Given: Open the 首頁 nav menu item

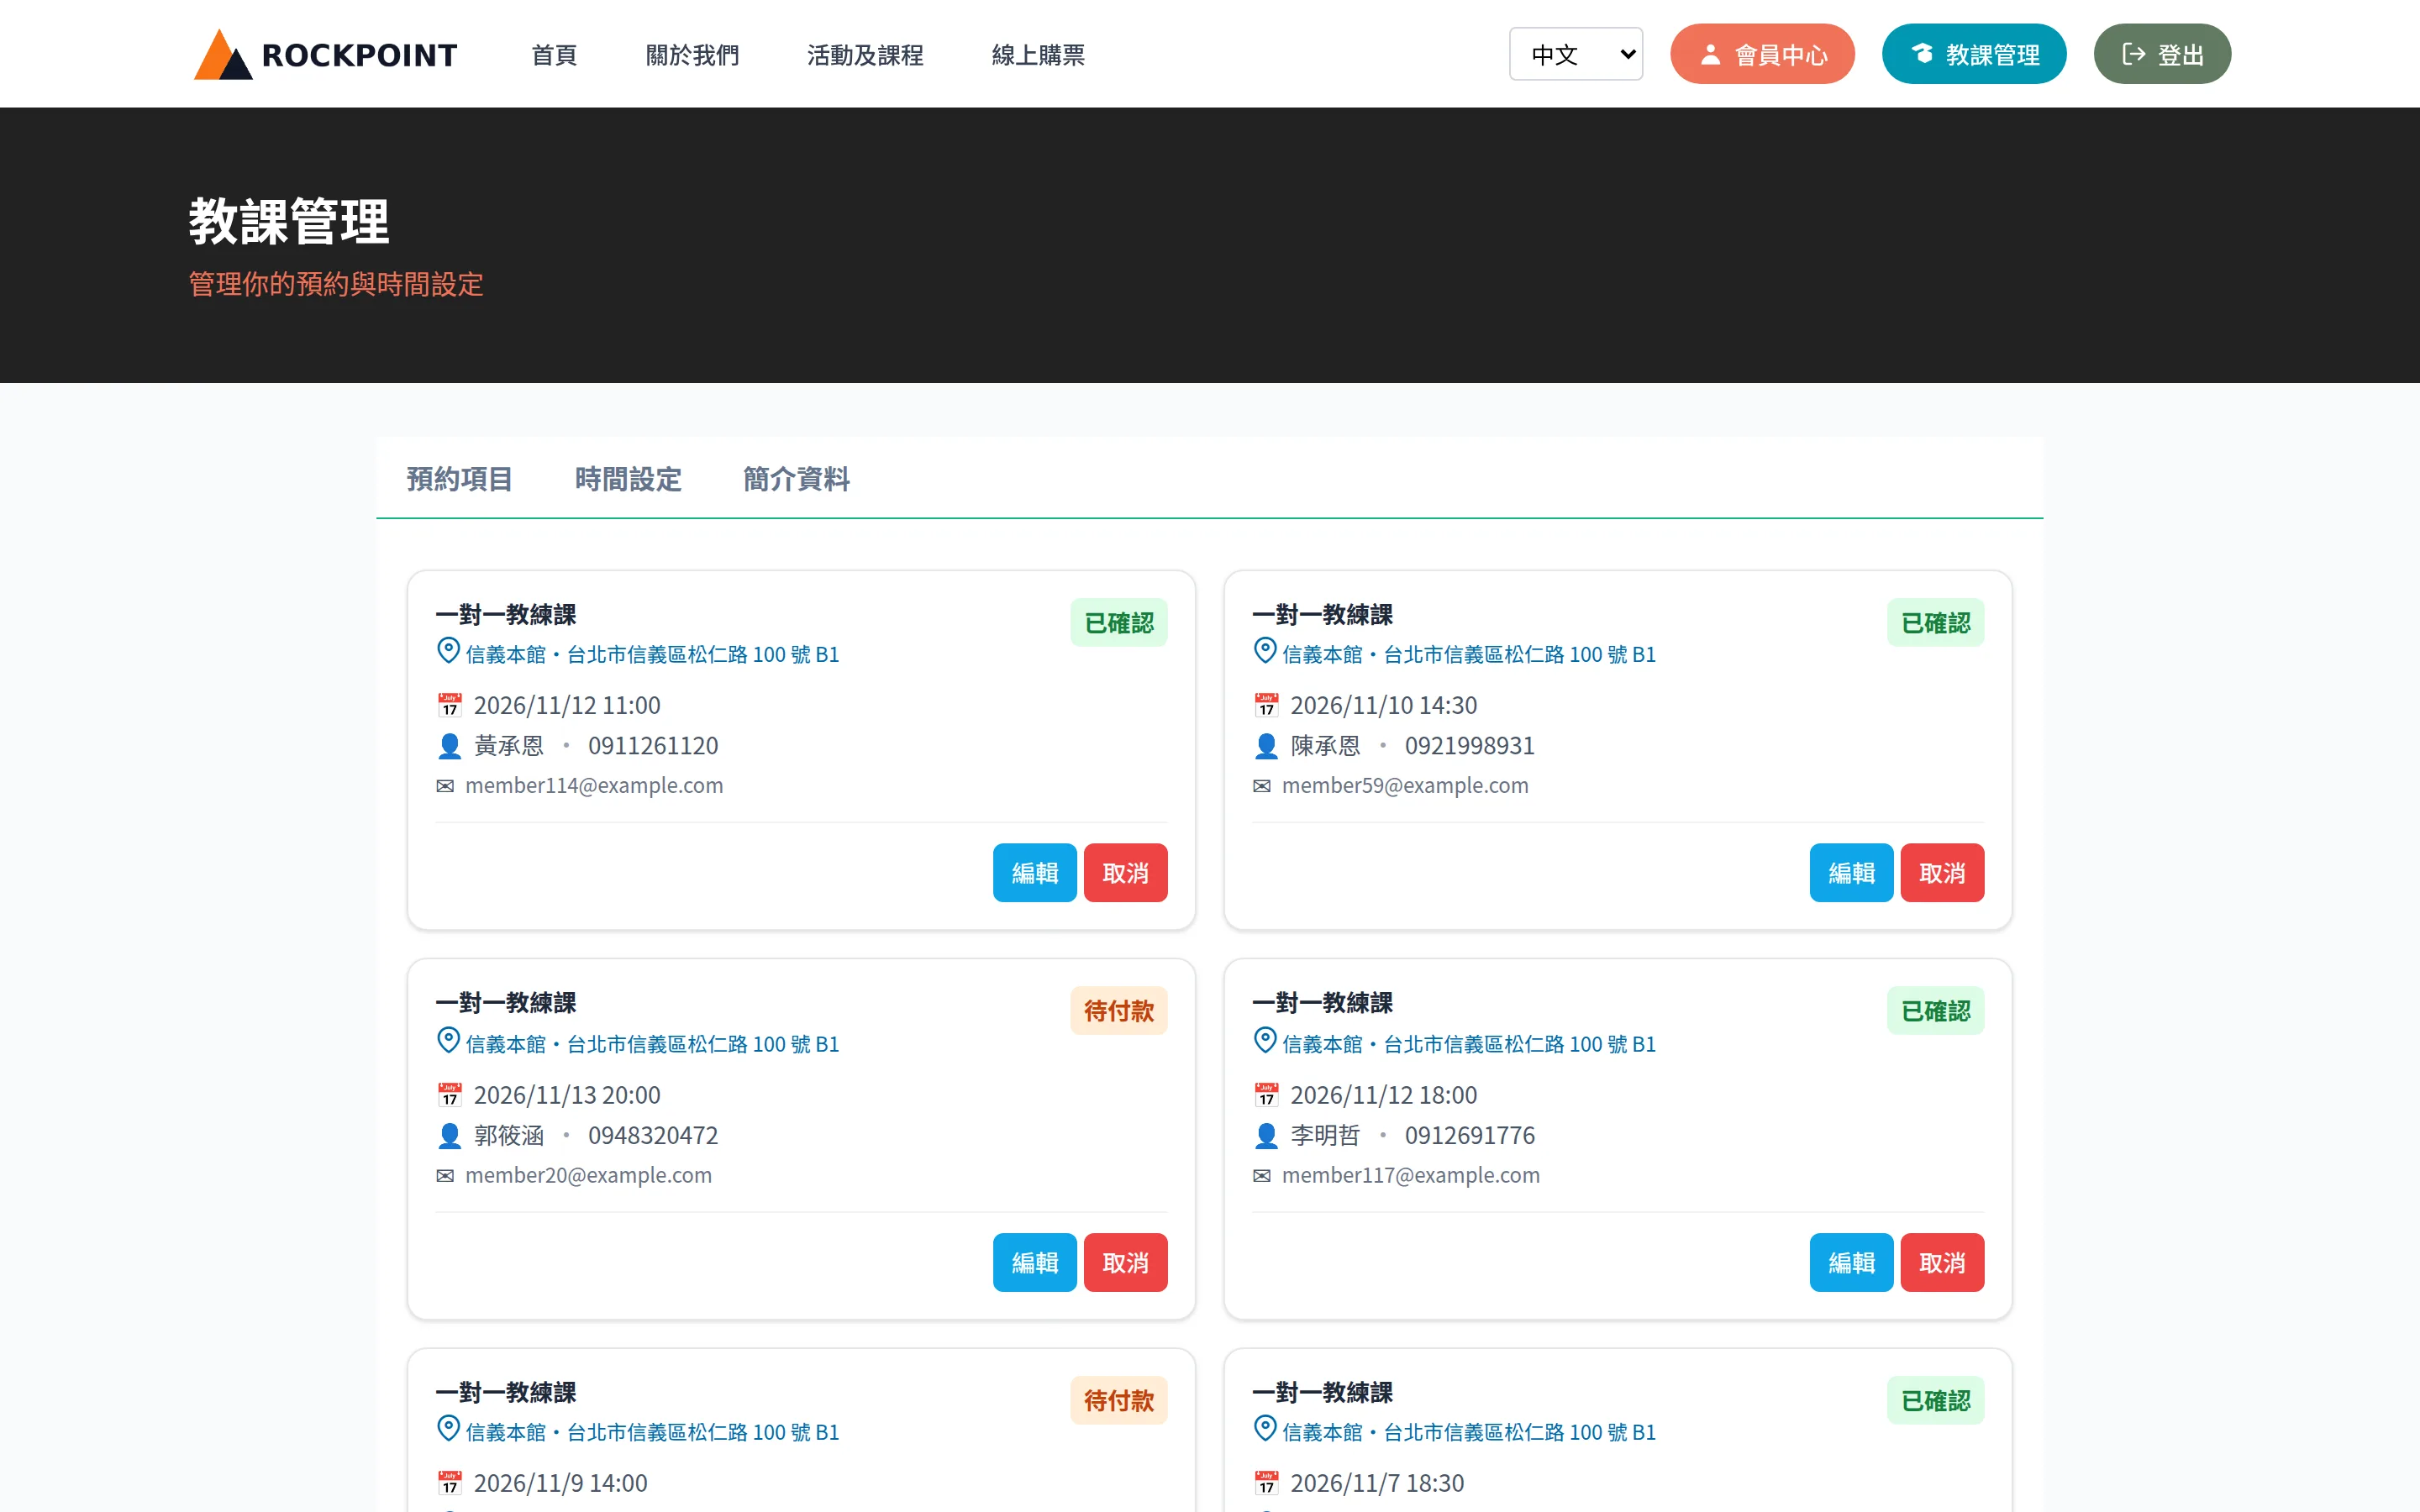Looking at the screenshot, I should coord(554,55).
